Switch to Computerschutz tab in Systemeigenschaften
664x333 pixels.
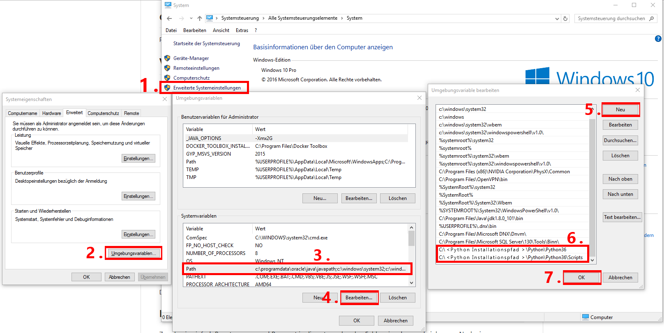103,113
